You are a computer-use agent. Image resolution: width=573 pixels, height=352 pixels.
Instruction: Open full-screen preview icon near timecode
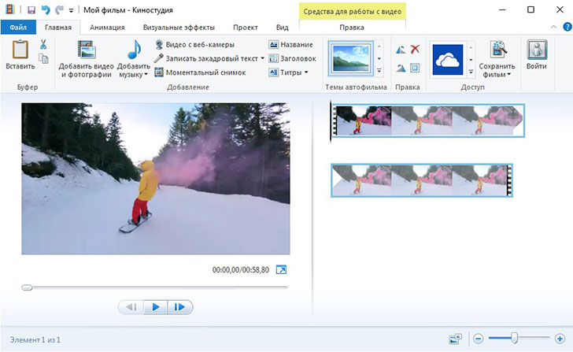click(281, 270)
